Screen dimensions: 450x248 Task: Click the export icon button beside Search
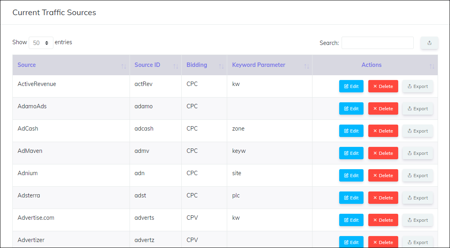pyautogui.click(x=429, y=43)
